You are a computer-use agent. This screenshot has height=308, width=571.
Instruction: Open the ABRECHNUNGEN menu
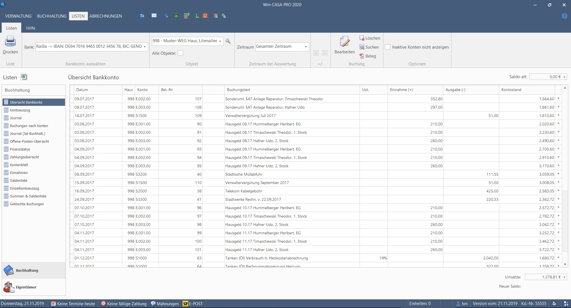tap(106, 16)
